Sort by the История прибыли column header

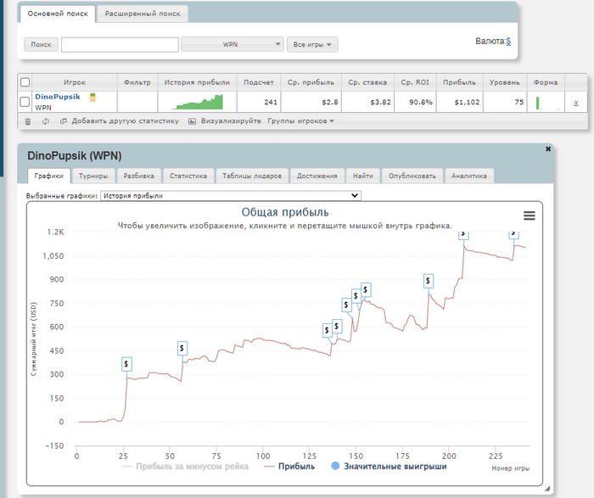tap(197, 82)
